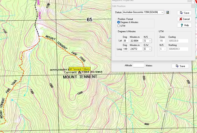Image resolution: width=197 pixels, height=133 pixels.
Task: Close the Edit Position dialog
Action: click(x=193, y=6)
